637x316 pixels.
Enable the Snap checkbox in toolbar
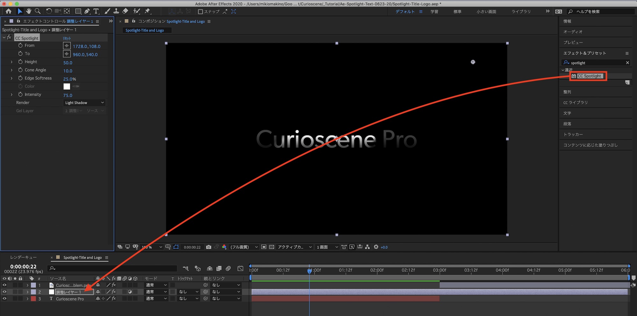pos(200,11)
